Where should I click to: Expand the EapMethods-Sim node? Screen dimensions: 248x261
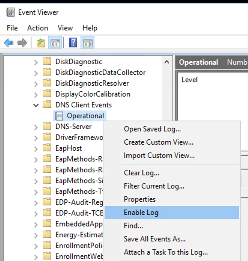[36, 181]
